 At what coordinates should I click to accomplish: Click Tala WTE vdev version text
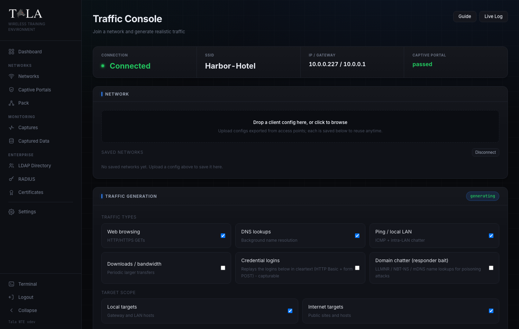(22, 322)
